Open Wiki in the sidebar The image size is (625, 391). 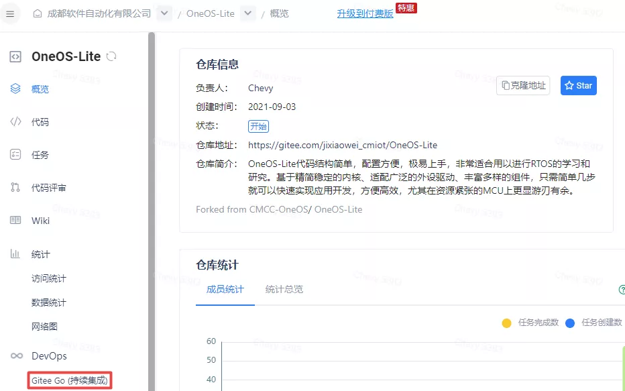(x=41, y=221)
